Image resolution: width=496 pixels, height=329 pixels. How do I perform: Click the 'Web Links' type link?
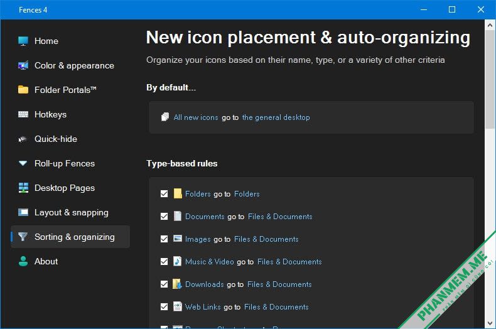[x=203, y=307]
